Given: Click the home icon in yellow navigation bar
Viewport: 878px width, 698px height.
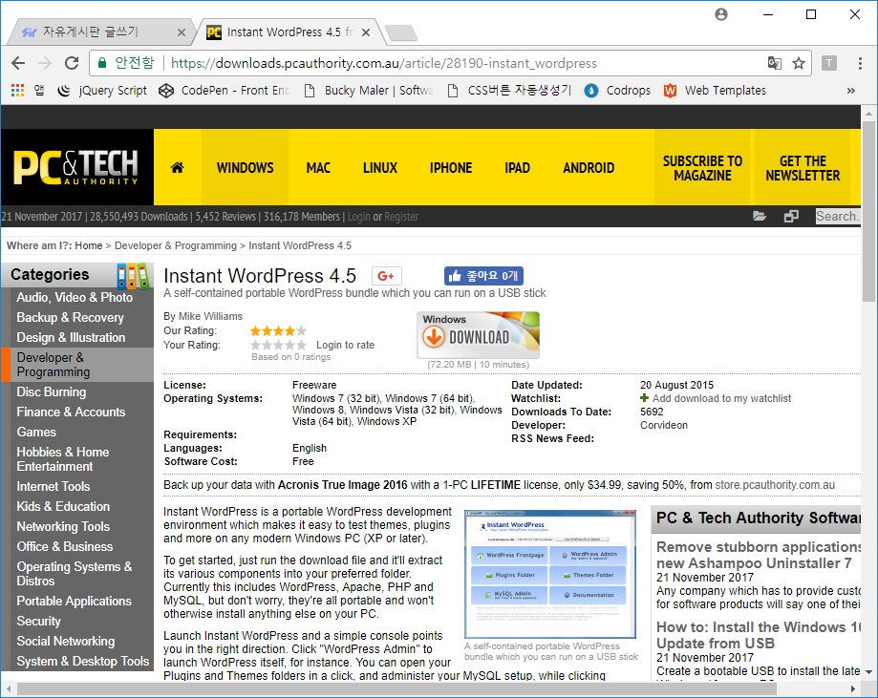Looking at the screenshot, I should (x=177, y=168).
